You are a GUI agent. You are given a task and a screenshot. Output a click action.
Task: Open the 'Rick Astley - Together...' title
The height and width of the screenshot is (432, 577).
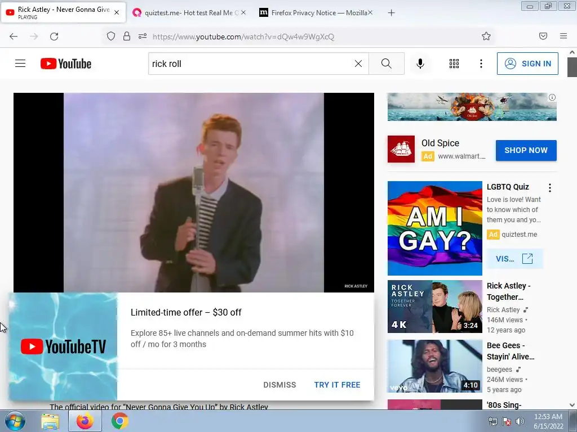(509, 291)
